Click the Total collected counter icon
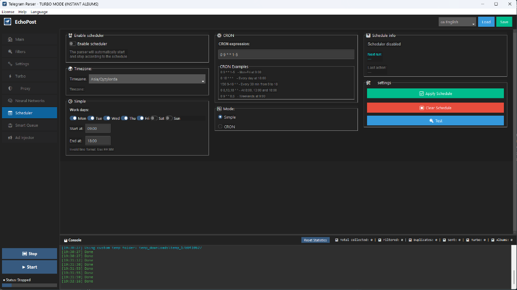 click(337, 240)
